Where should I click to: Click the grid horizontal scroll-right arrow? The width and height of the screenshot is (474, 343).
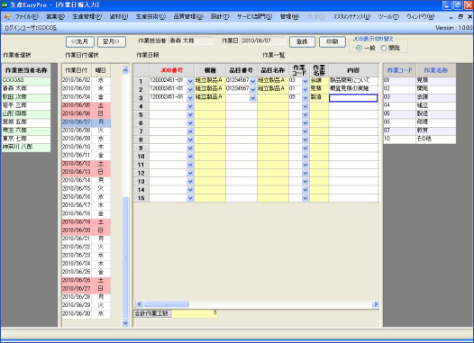(376, 304)
